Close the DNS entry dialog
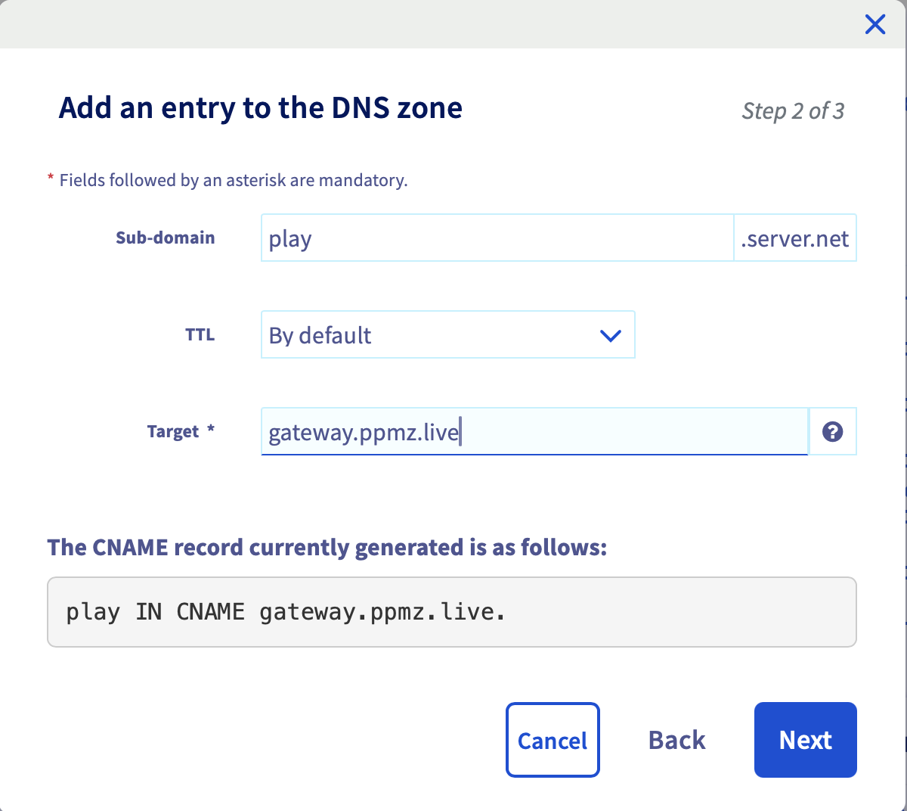 pos(874,25)
